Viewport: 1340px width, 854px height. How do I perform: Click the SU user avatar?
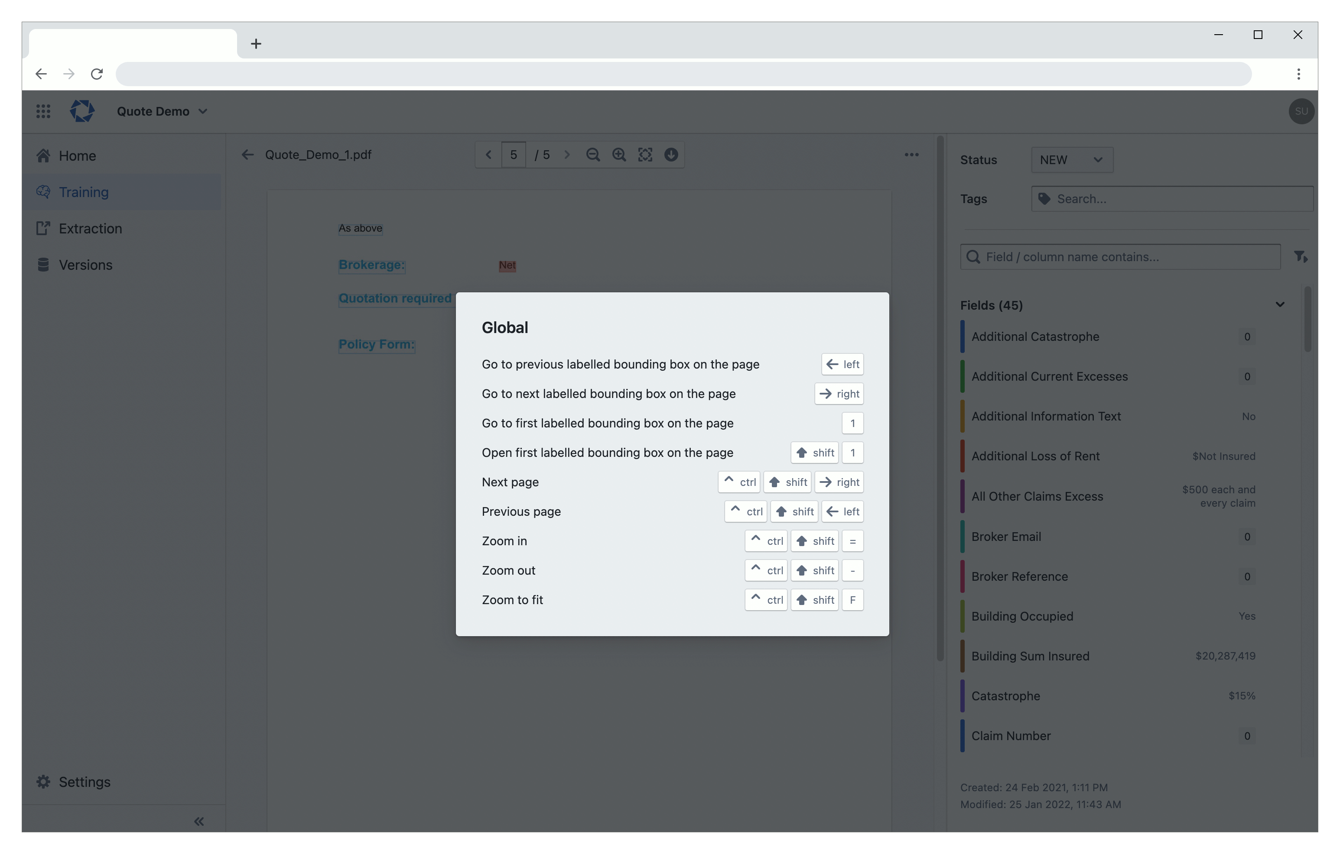click(1301, 111)
